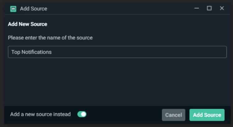Click the Add a new source instead label
This screenshot has width=233, height=127.
point(40,114)
